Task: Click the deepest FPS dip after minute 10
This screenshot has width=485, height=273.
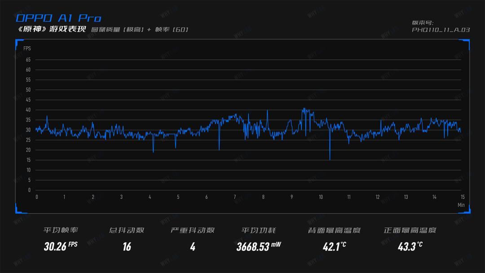Action: tap(330, 159)
